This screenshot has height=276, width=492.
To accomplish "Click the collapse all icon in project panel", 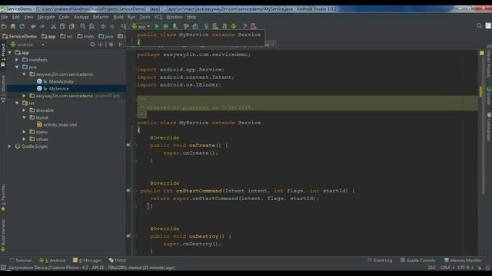I will point(101,44).
